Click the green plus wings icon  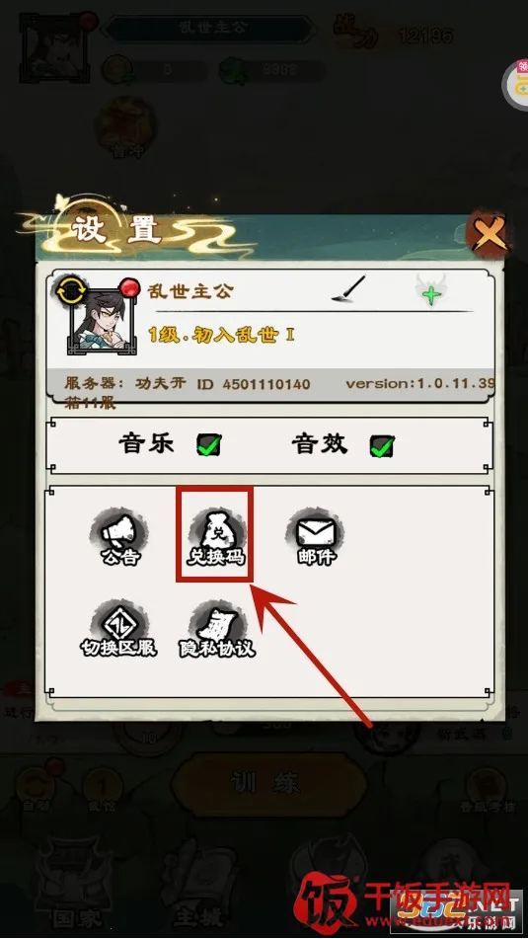431,291
